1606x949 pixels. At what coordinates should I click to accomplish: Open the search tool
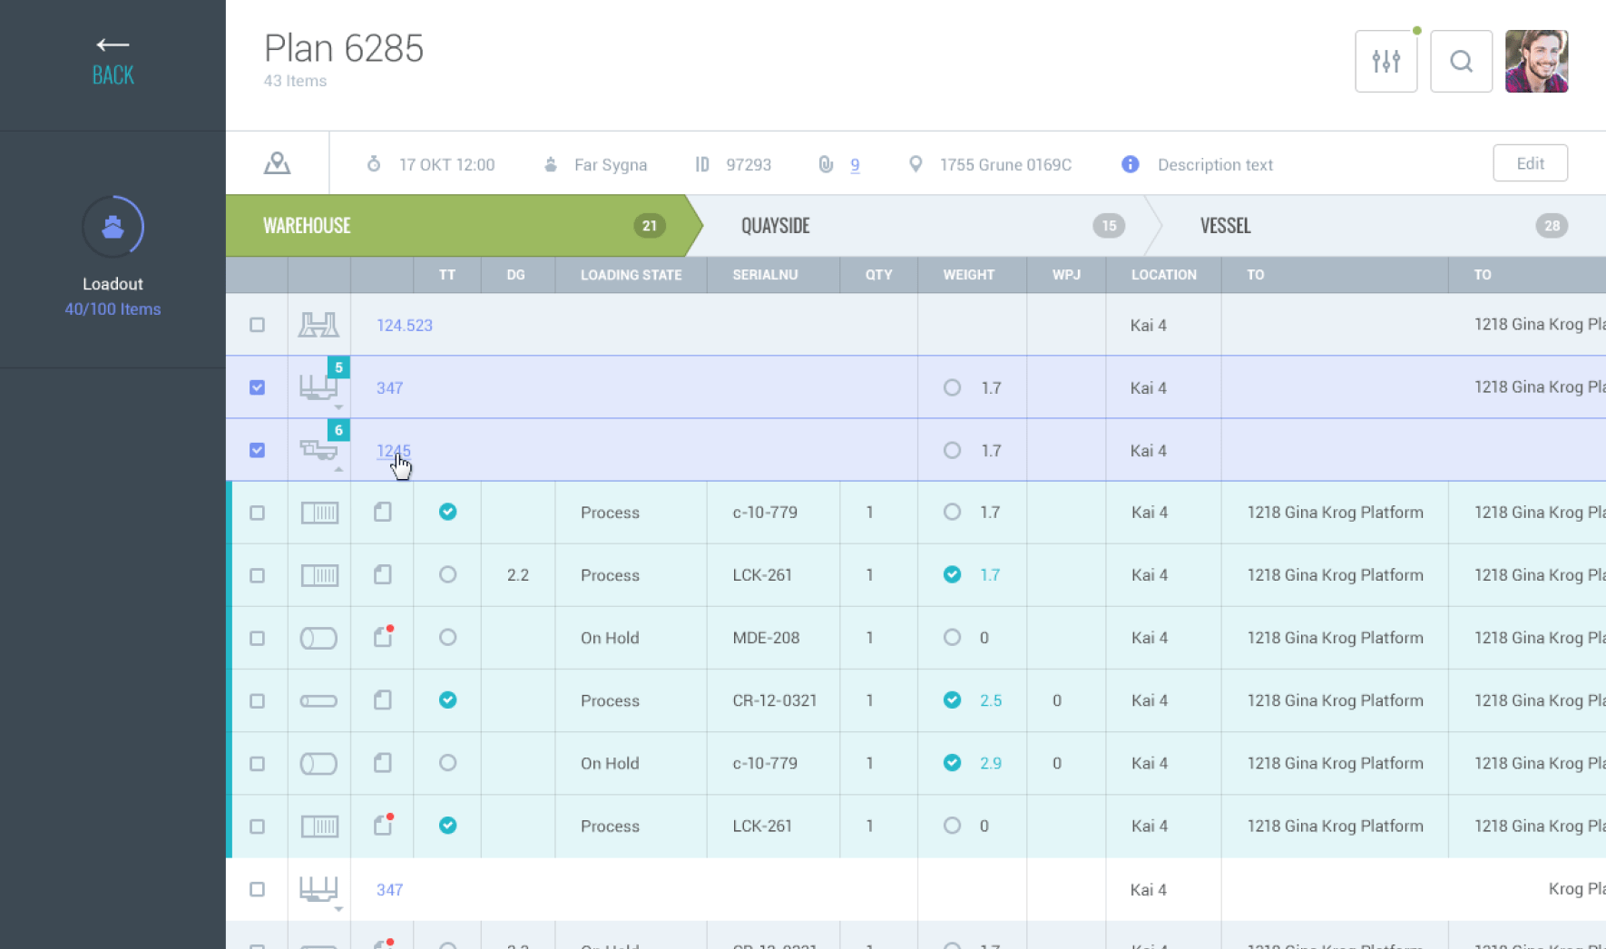(x=1461, y=62)
